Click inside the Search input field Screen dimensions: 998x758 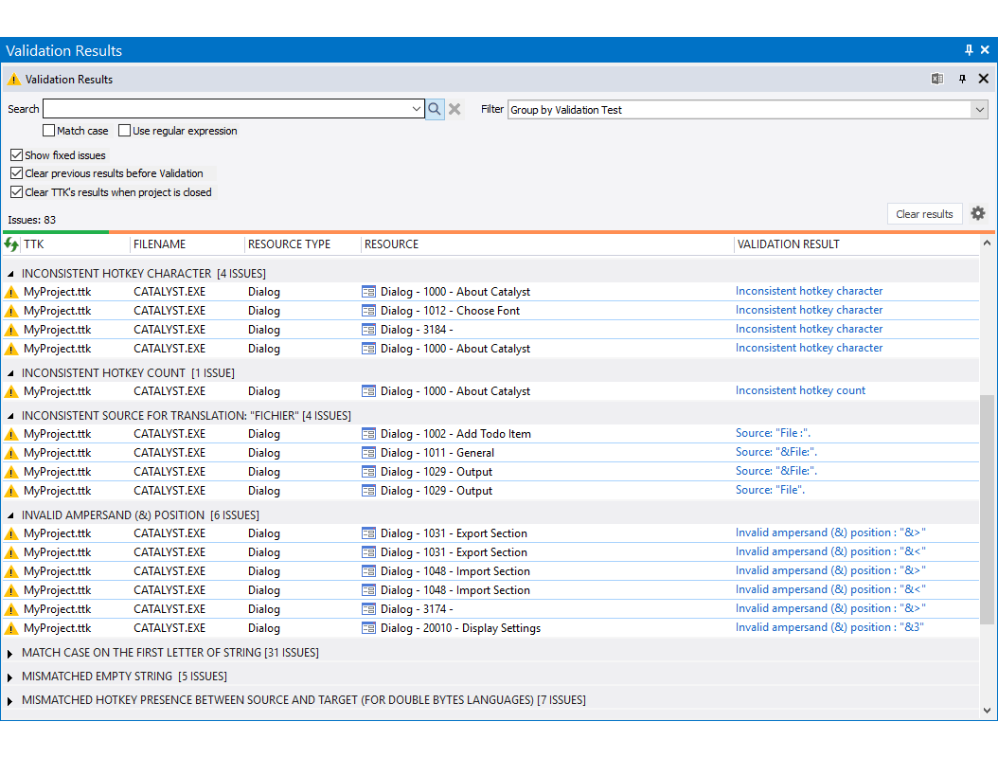click(227, 109)
